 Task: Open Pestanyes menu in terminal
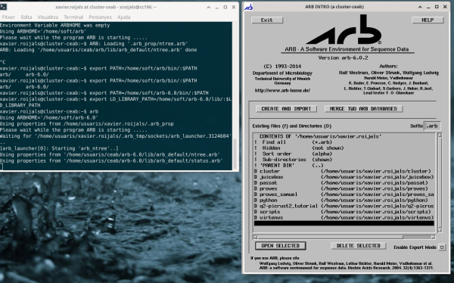coord(100,17)
